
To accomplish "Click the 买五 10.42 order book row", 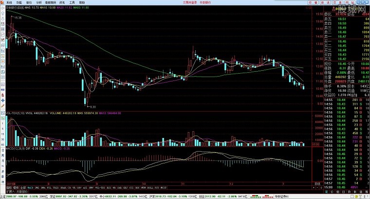I will click(x=347, y=59).
